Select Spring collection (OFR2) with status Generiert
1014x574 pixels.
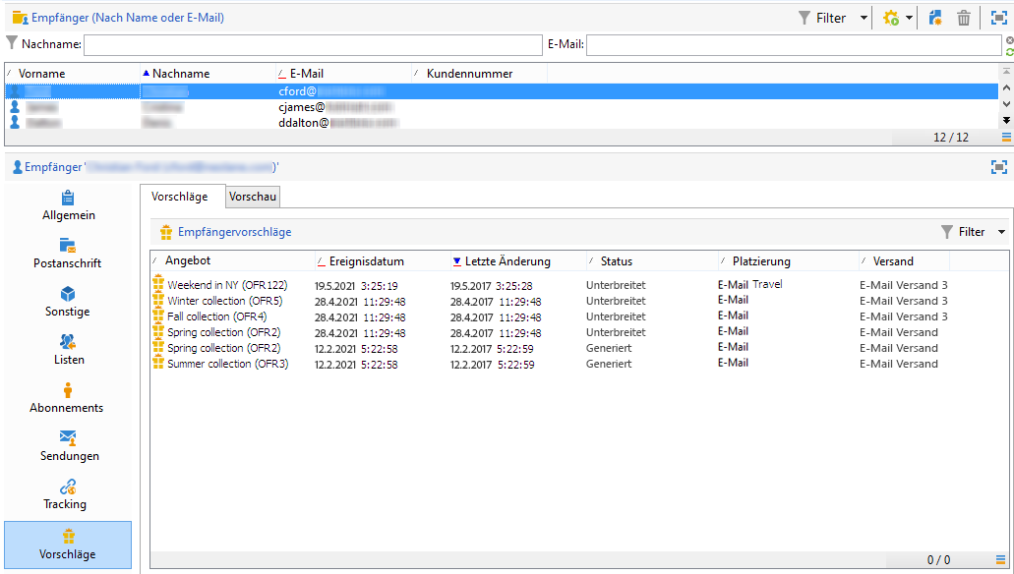point(224,348)
